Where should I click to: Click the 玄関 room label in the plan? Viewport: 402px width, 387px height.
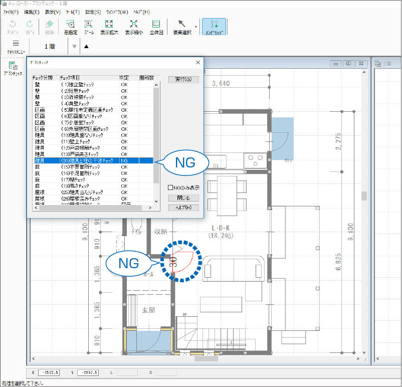pyautogui.click(x=148, y=310)
